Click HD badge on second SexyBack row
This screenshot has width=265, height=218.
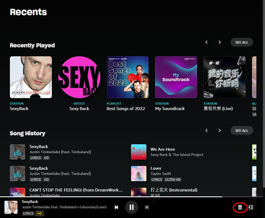(46, 180)
